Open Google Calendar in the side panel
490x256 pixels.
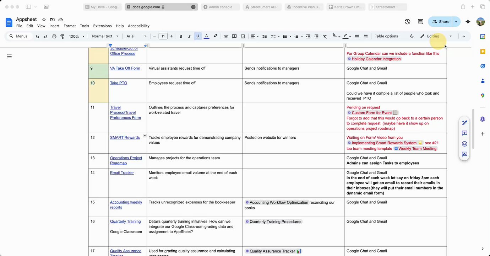click(483, 37)
